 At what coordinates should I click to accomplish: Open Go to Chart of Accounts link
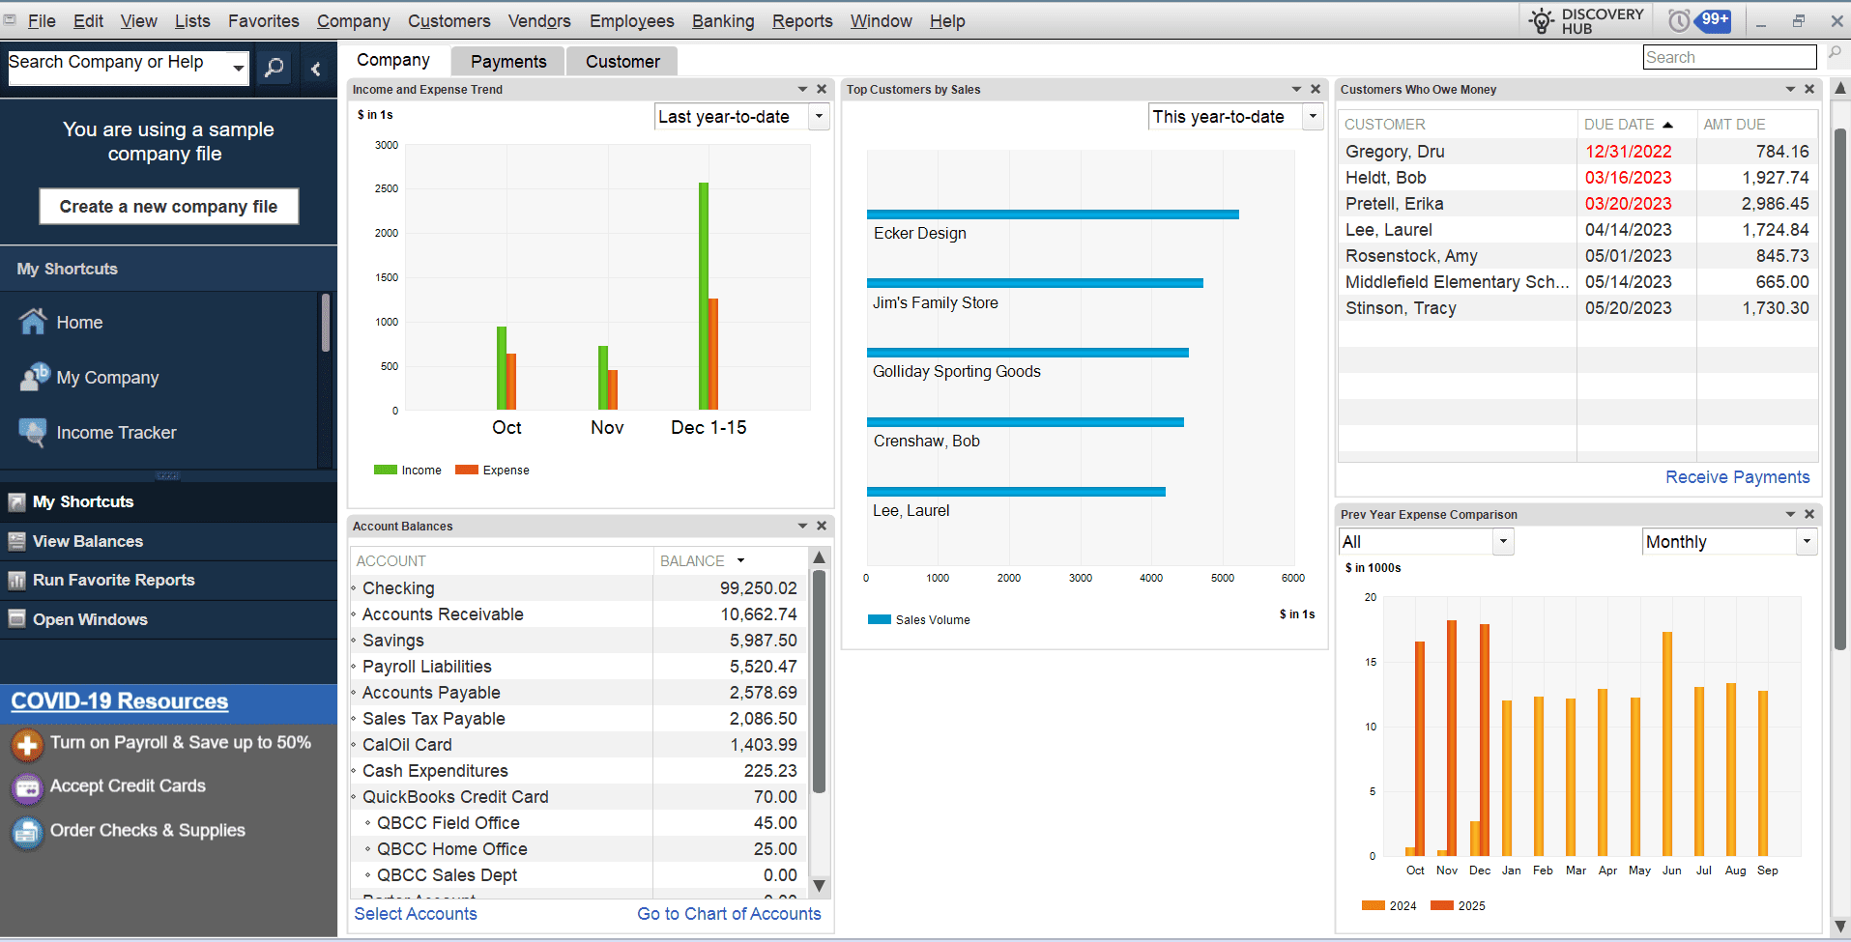click(729, 914)
